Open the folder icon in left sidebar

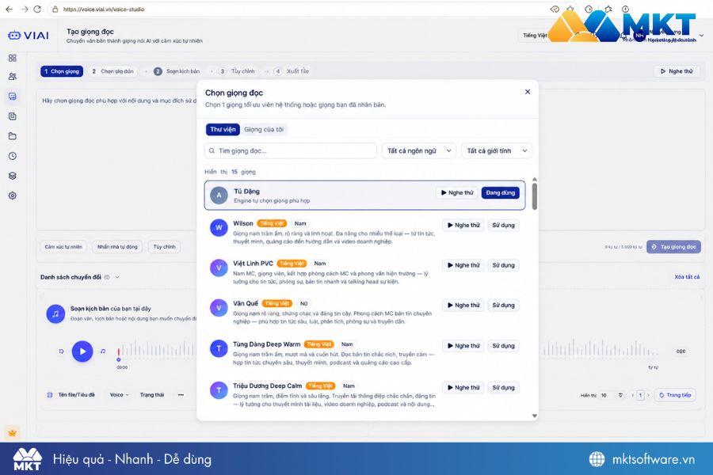click(12, 136)
